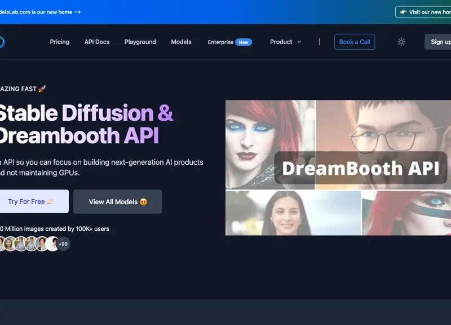The width and height of the screenshot is (451, 325).
Task: Click the Visit our new home button
Action: pyautogui.click(x=423, y=12)
